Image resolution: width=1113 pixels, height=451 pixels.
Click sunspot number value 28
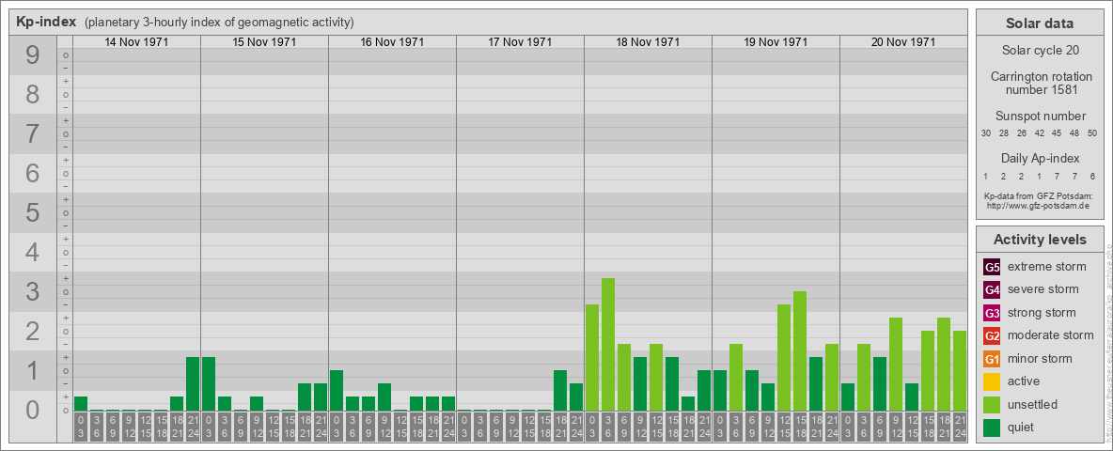[x=1004, y=133]
